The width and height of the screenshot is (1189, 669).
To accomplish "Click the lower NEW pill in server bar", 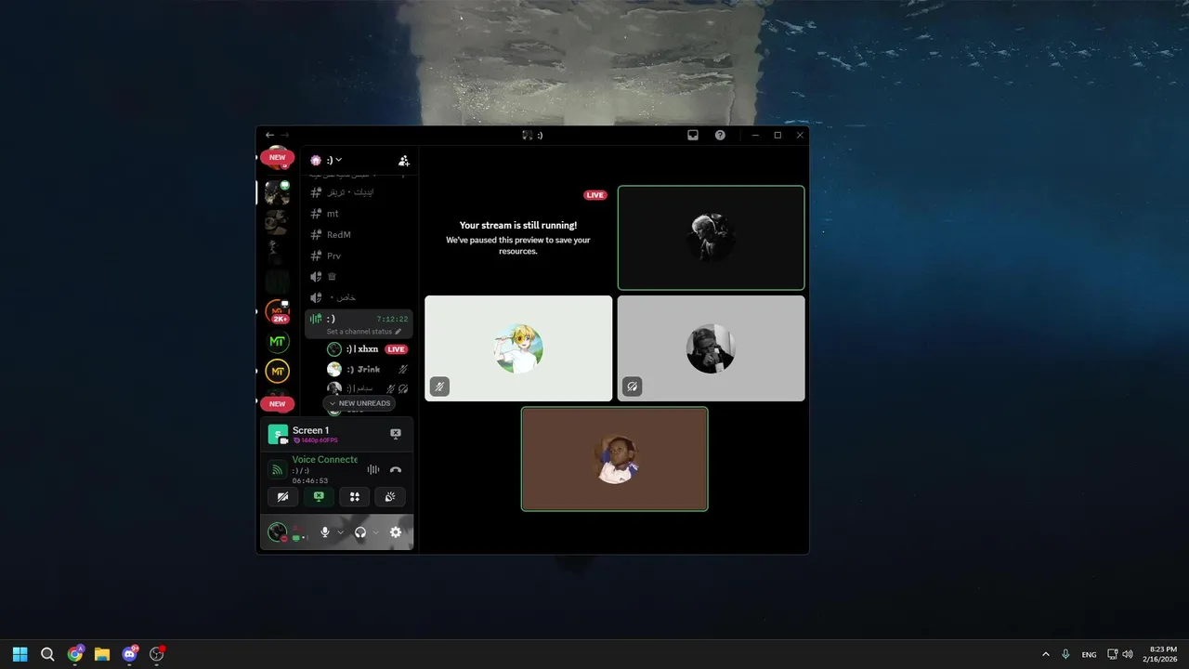I will pyautogui.click(x=277, y=404).
